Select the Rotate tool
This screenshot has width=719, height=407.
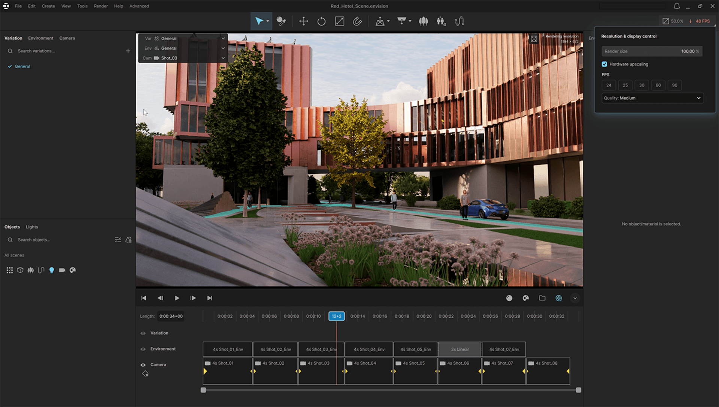[321, 21]
